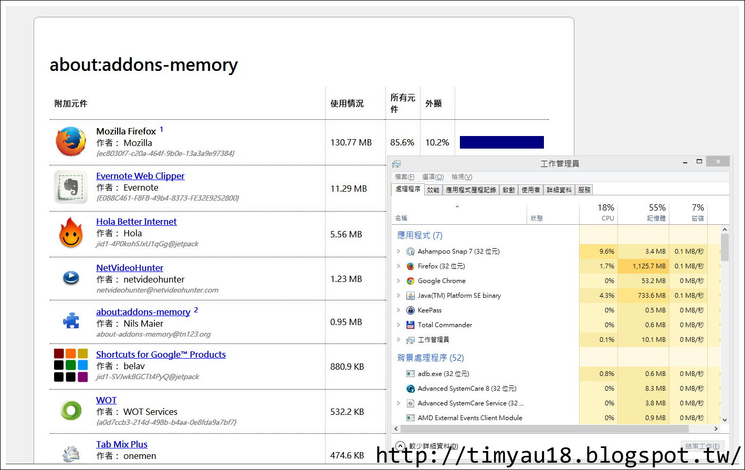Click the Tab Mix Plus addon icon
Viewport: 745px width, 470px height.
coord(71,454)
